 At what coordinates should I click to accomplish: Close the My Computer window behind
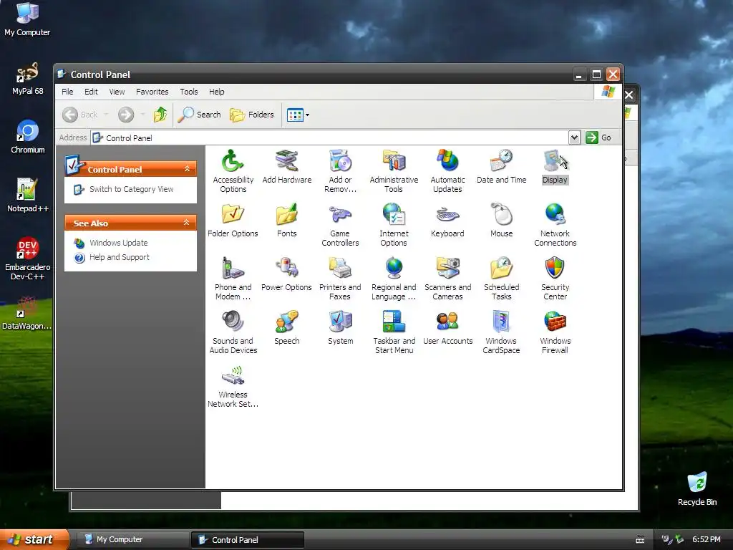point(629,95)
